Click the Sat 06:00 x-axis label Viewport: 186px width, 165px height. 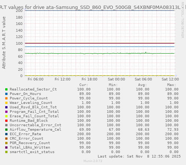click(143, 79)
